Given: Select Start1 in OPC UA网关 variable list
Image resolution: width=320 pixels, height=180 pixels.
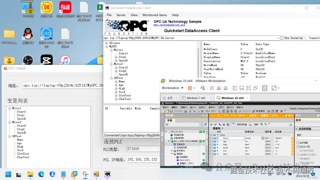Looking at the screenshot, I should tap(21, 112).
